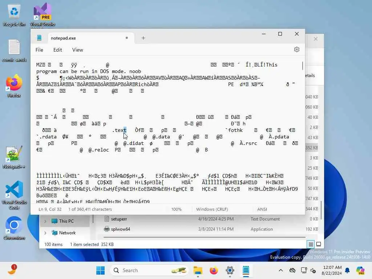This screenshot has height=279, width=372.
Task: Click the .text section name in editor
Action: [119, 130]
